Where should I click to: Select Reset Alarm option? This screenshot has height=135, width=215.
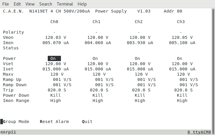pos(54,122)
